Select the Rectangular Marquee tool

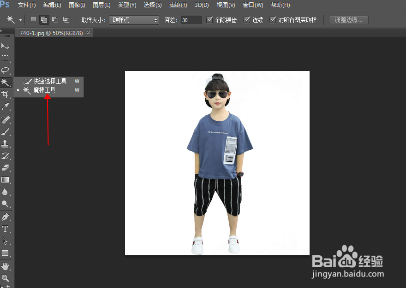5,58
